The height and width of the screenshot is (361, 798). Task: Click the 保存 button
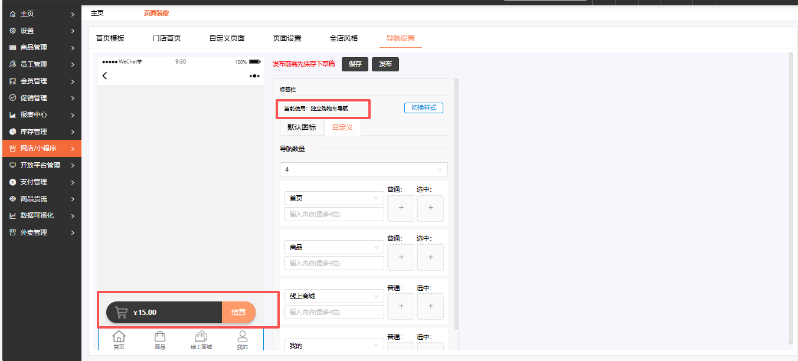355,64
